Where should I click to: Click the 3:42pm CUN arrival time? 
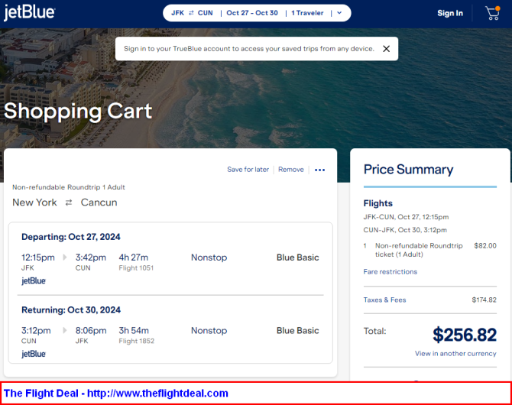tap(91, 258)
